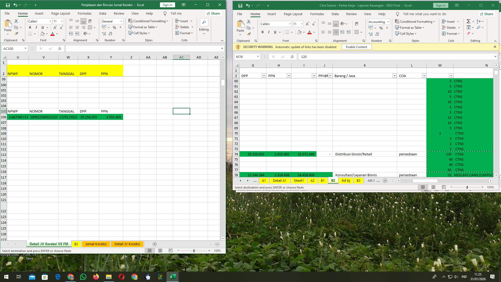Toggle Bold formatting
Screen dimensions: 501x282
point(30,27)
